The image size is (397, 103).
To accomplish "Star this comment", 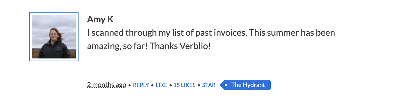I will click(x=209, y=85).
